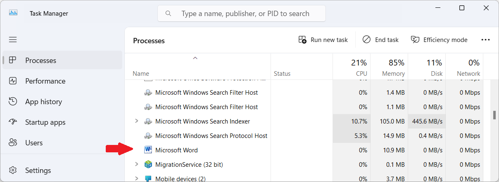Maximize the Task Manager window
The image size is (499, 182).
462,8
